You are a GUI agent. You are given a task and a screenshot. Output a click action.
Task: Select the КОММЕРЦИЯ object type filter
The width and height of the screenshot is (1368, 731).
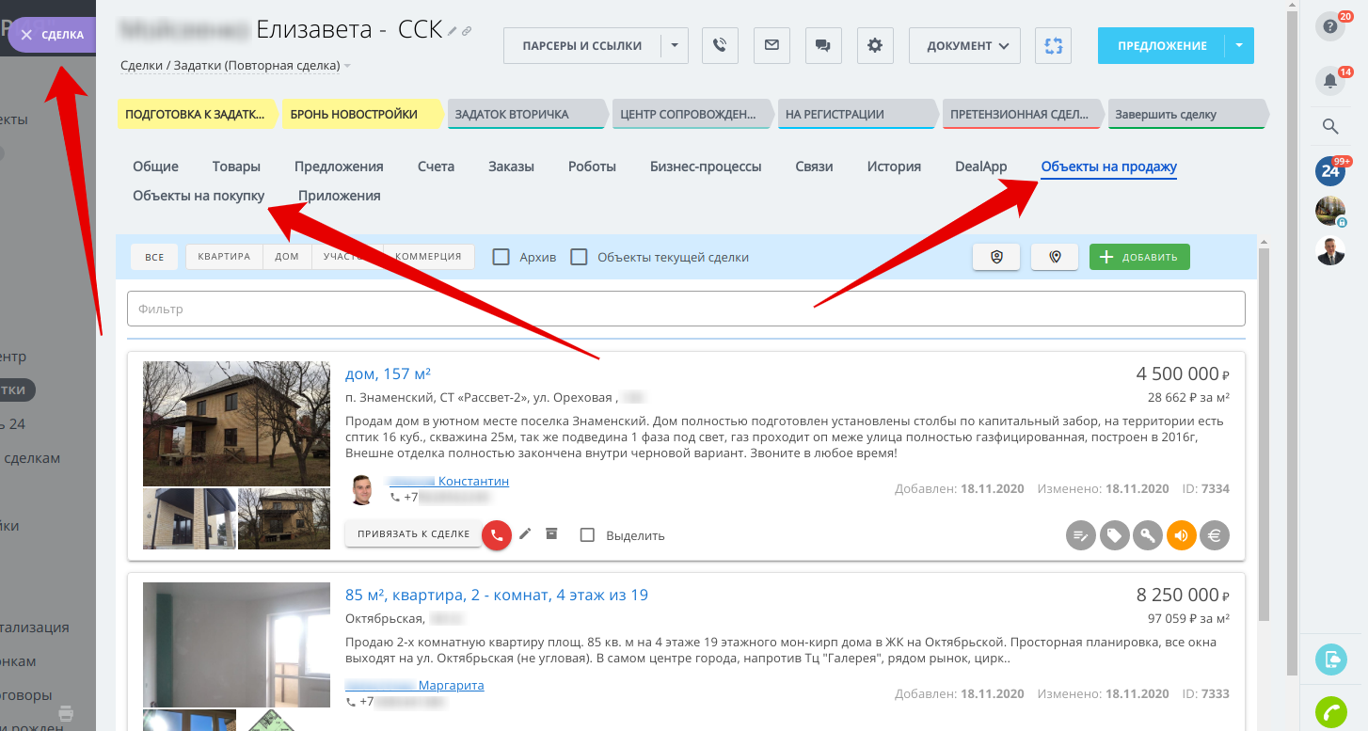[x=428, y=257]
